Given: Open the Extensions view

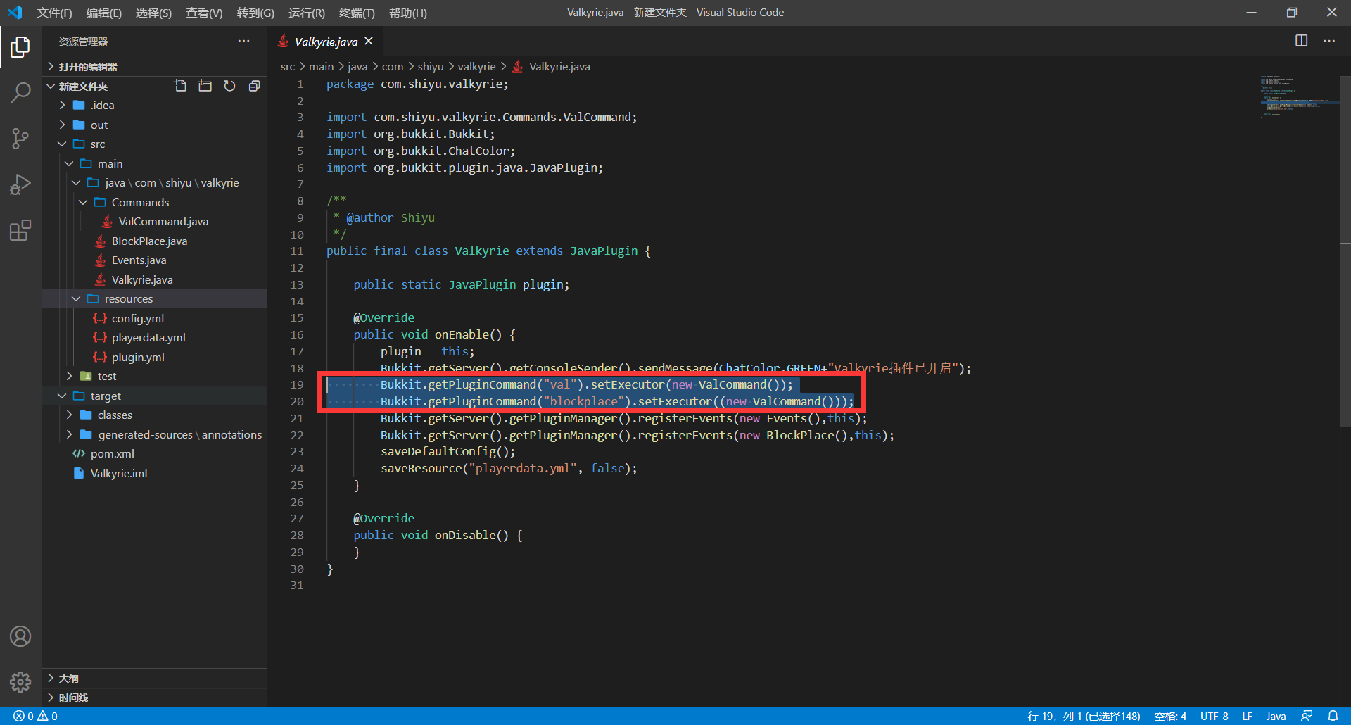Looking at the screenshot, I should 20,230.
